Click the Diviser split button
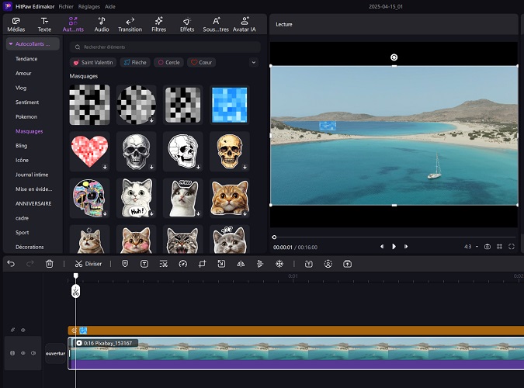 click(88, 264)
